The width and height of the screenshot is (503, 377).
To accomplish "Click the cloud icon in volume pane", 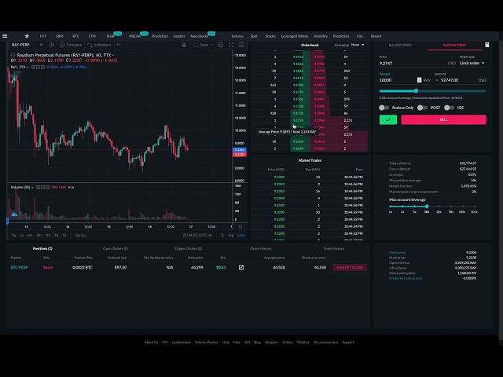I will (x=14, y=214).
